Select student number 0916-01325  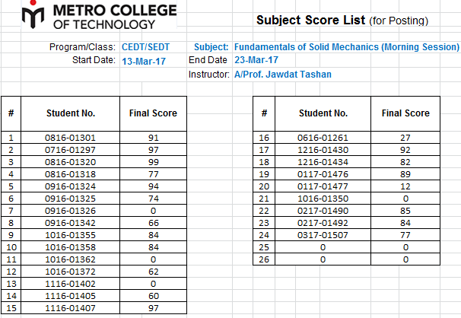70,199
